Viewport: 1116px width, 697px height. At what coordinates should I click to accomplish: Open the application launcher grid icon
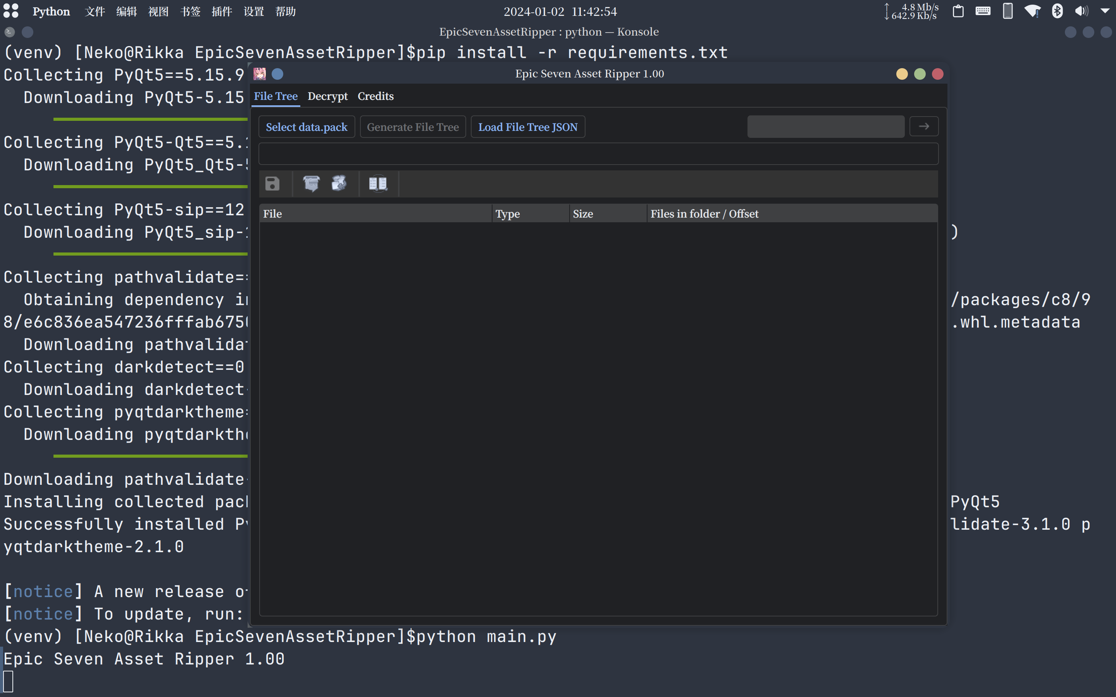[x=10, y=11]
